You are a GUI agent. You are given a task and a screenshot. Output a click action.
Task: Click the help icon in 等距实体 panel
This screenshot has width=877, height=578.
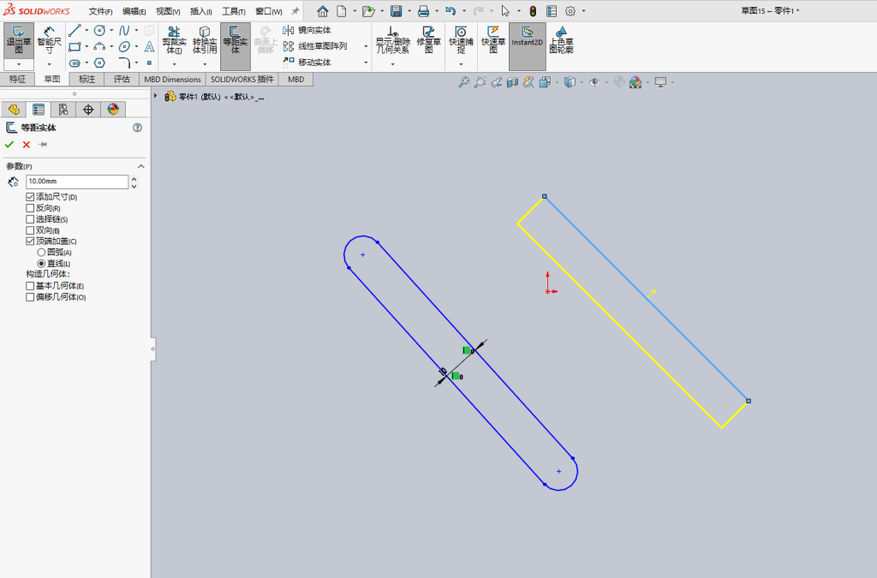point(137,128)
